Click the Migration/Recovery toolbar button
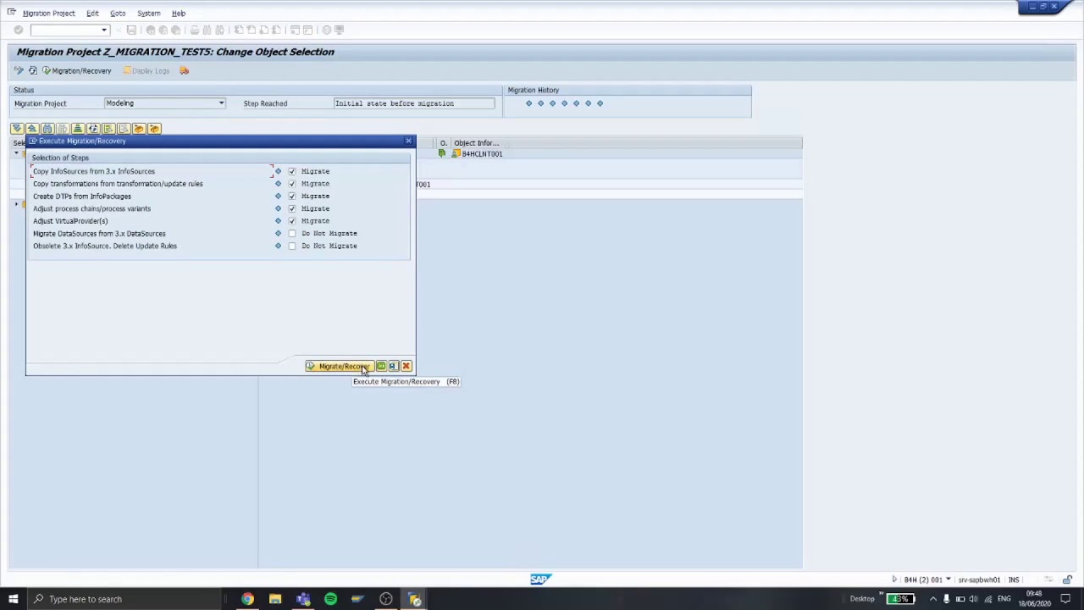The height and width of the screenshot is (610, 1084). (x=76, y=70)
